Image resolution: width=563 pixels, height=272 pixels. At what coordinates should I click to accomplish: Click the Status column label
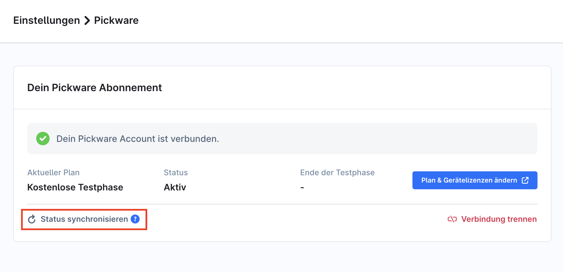tap(176, 172)
